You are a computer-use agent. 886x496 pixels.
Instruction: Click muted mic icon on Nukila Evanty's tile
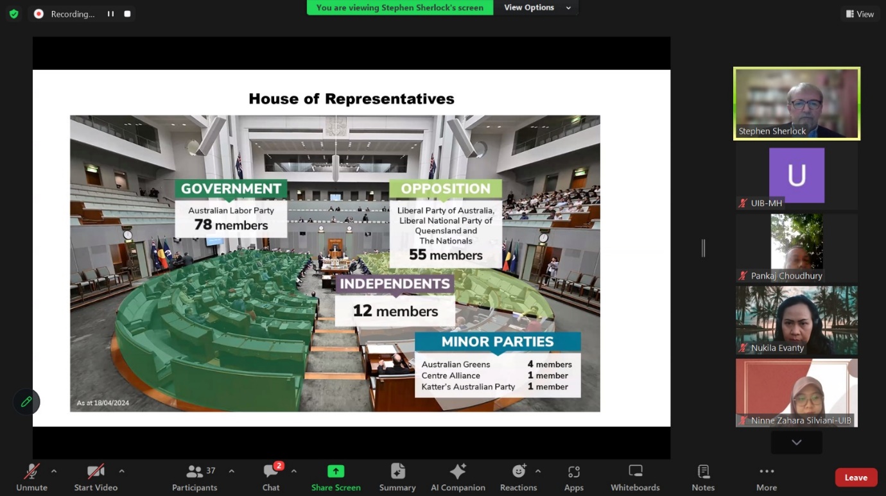[x=743, y=348]
